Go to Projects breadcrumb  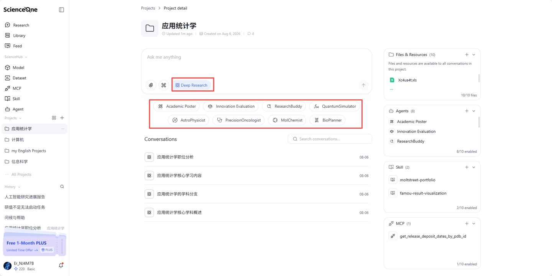pos(148,8)
